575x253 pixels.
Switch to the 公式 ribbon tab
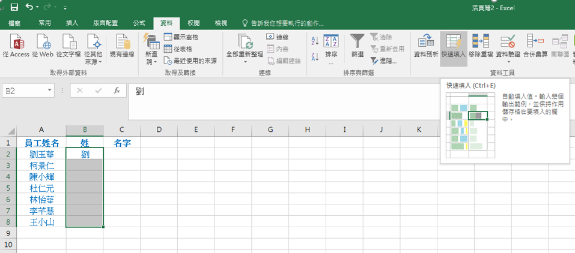pyautogui.click(x=139, y=23)
